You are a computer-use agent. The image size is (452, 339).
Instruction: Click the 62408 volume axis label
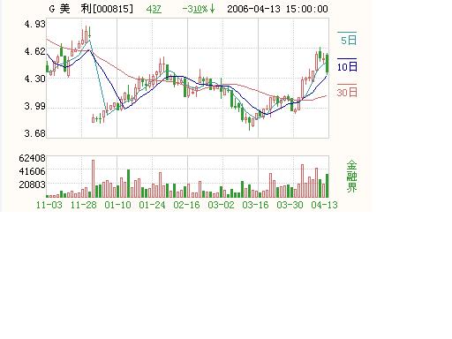tap(32, 158)
